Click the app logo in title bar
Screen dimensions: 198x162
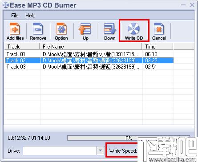tap(6, 5)
